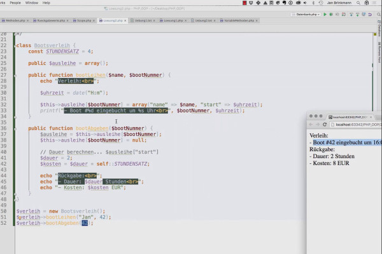The image size is (382, 254).
Task: Click line number 50 in the gutter
Action: coord(3,211)
